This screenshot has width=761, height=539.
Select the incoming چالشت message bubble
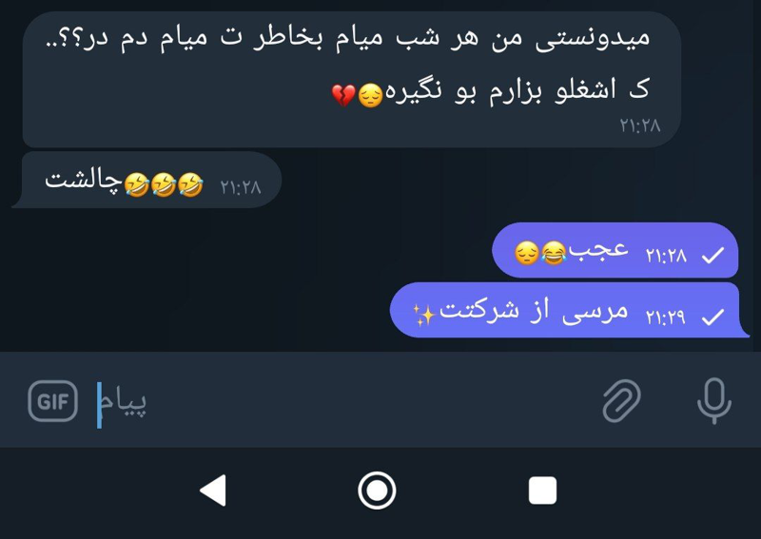tap(147, 180)
